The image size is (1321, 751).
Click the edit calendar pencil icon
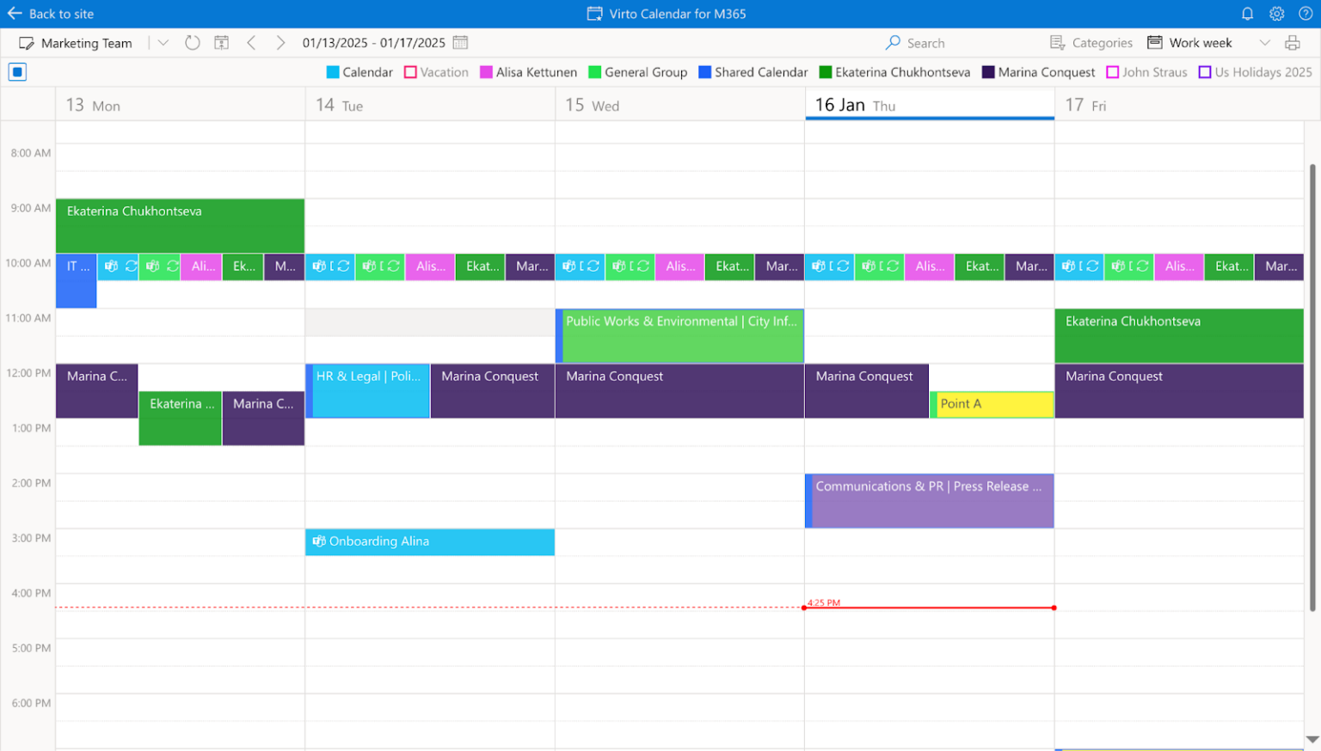coord(26,42)
